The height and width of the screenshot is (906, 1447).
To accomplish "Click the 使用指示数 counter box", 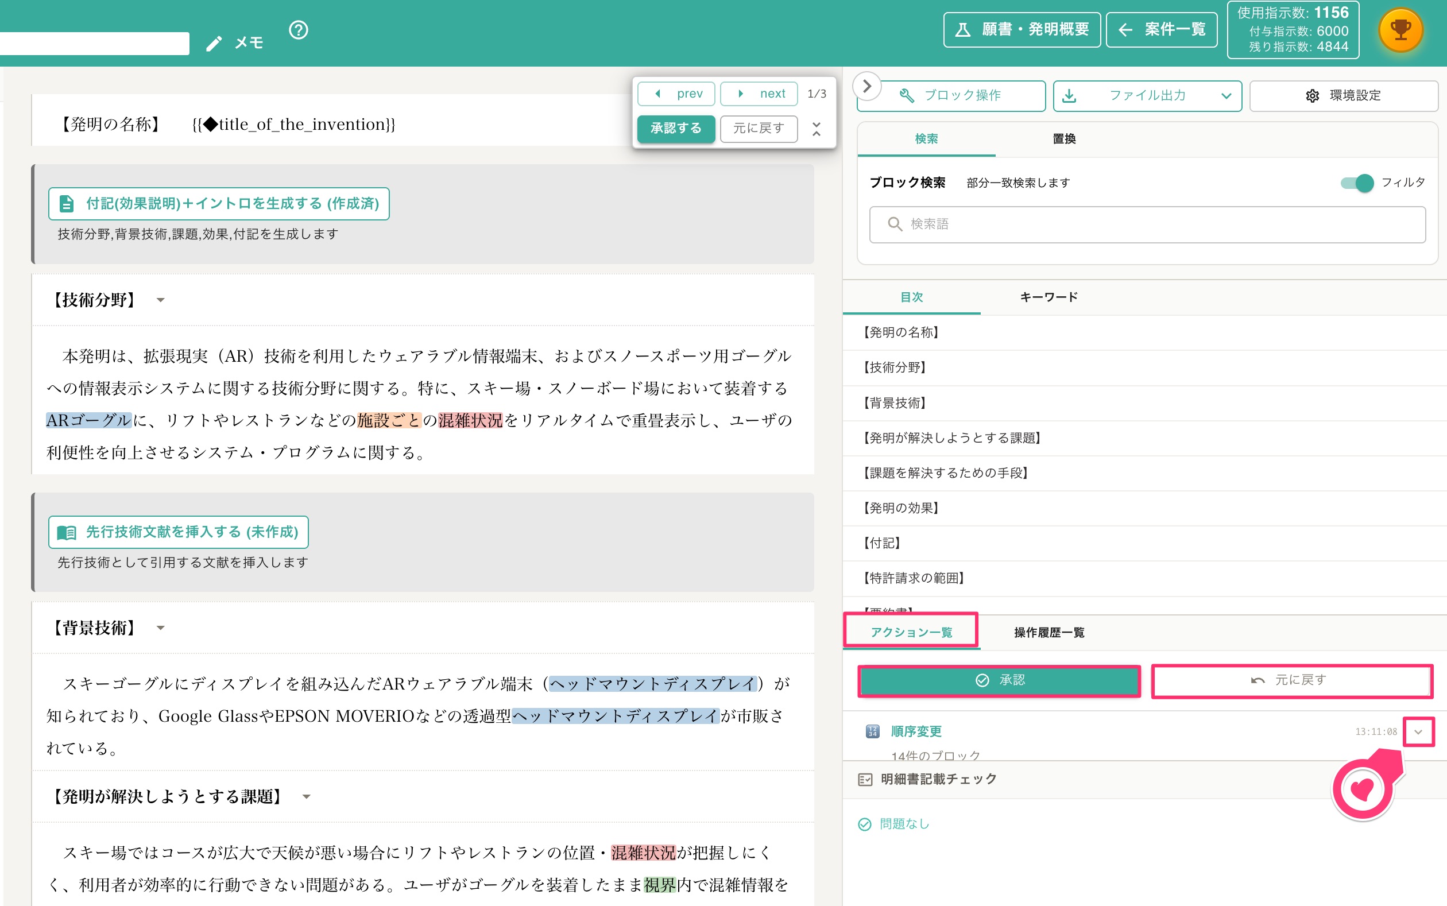I will pyautogui.click(x=1293, y=30).
